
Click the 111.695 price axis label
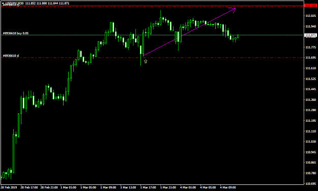310,58
